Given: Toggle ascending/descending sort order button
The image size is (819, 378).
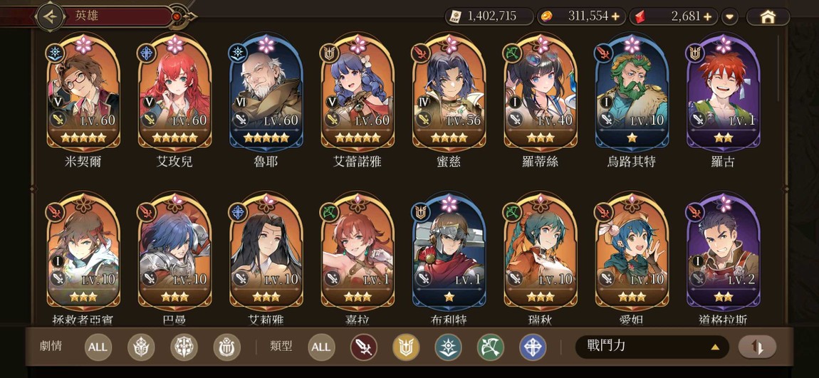Looking at the screenshot, I should [x=757, y=347].
